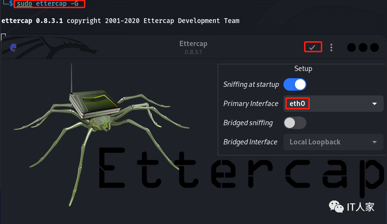387x224 pixels.
Task: Click the Setup heading label
Action: pos(303,69)
